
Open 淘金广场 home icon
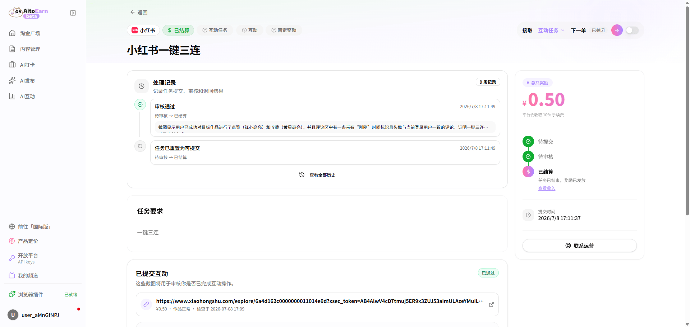12,33
